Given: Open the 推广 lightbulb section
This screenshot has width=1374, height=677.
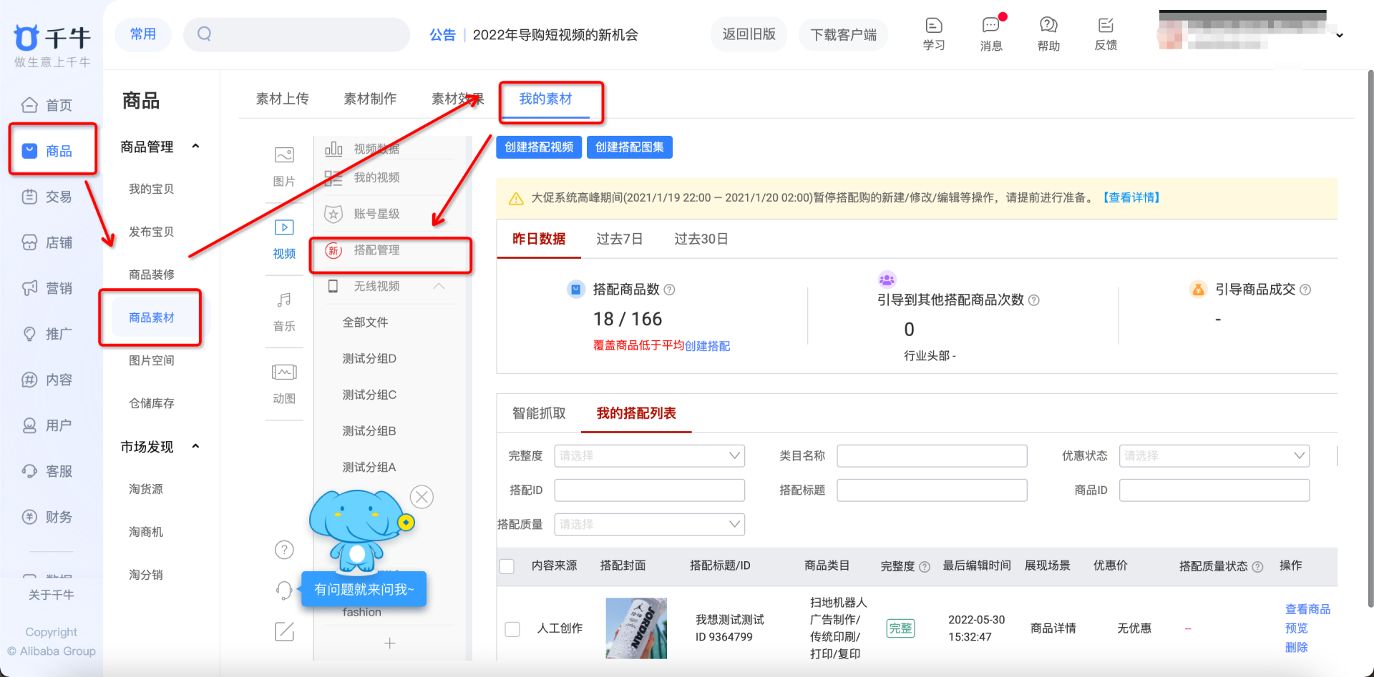Looking at the screenshot, I should click(x=47, y=334).
